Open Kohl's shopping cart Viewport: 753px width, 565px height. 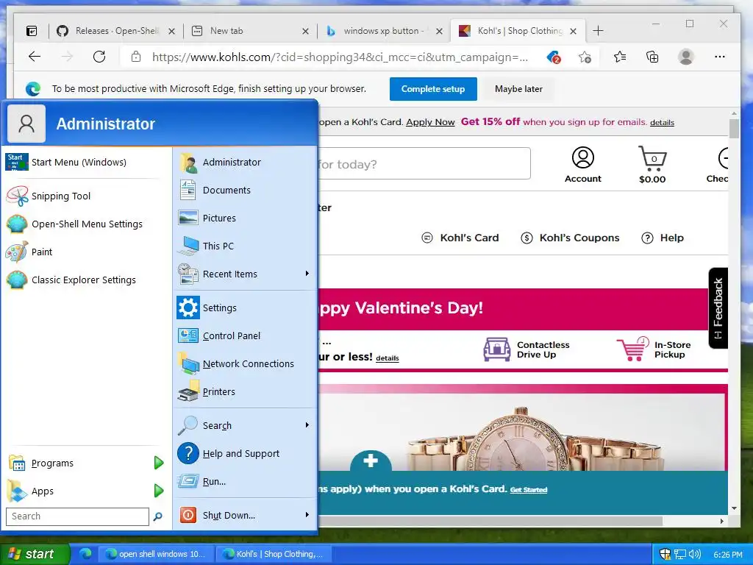coord(652,165)
